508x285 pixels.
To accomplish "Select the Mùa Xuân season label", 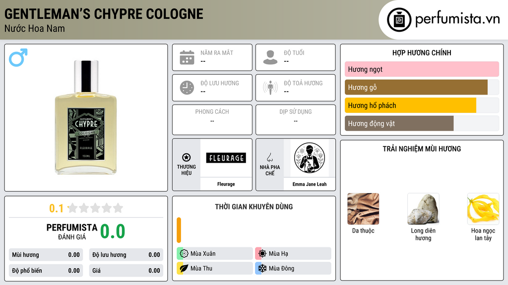I will pos(203,254).
